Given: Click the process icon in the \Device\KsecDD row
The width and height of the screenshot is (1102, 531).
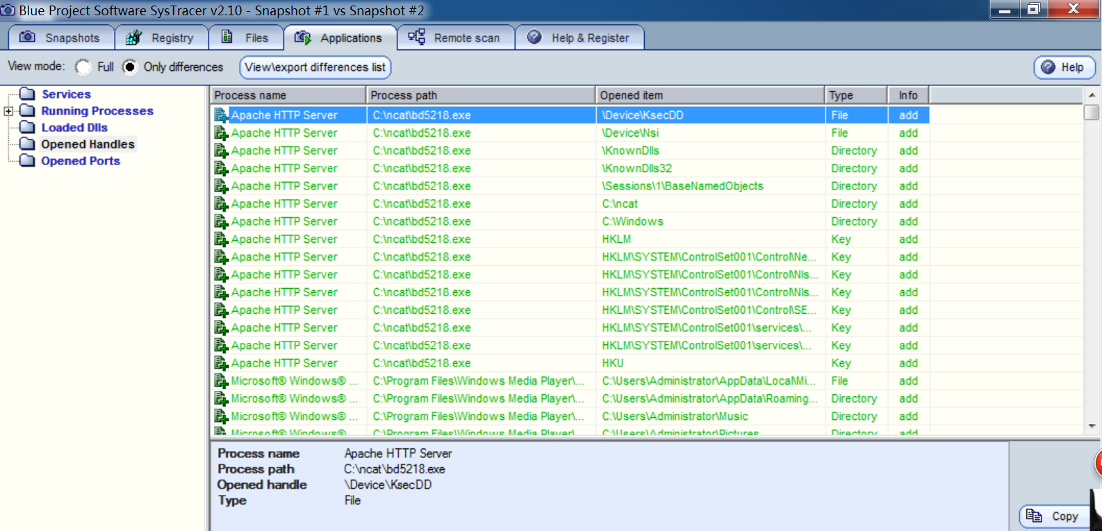Looking at the screenshot, I should pyautogui.click(x=222, y=115).
